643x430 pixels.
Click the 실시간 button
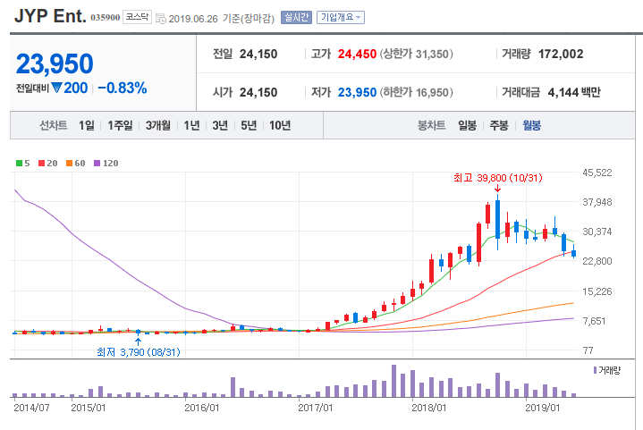296,18
